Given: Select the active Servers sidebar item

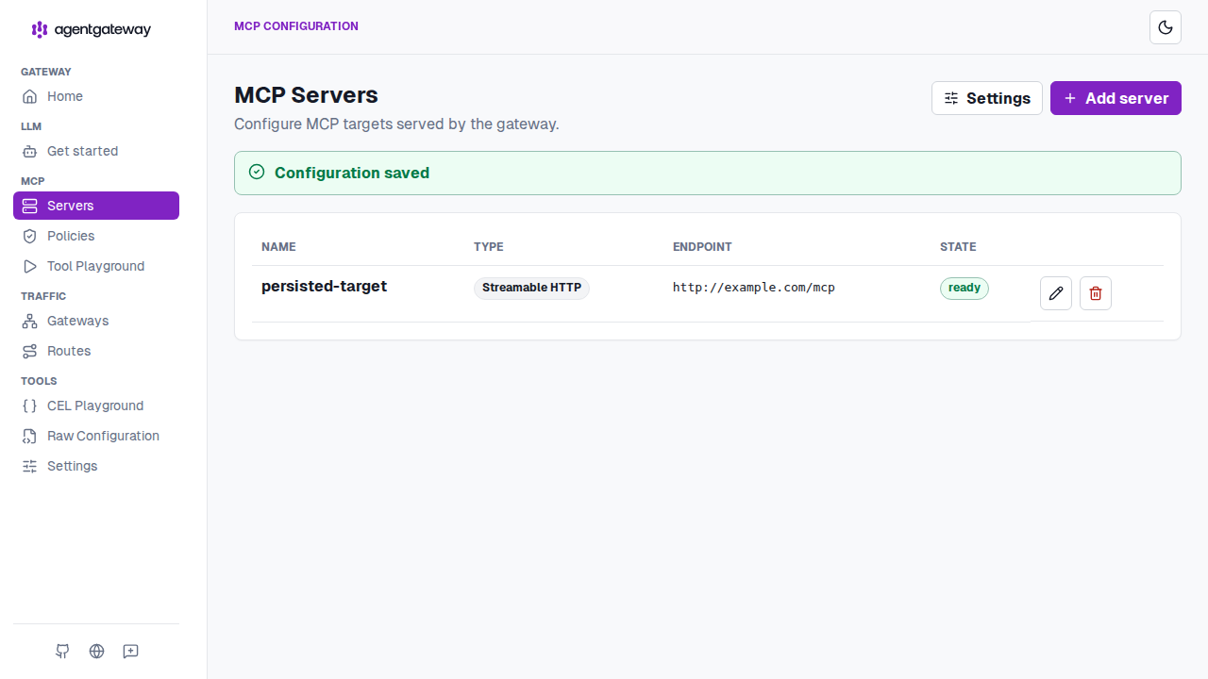Looking at the screenshot, I should pyautogui.click(x=96, y=206).
